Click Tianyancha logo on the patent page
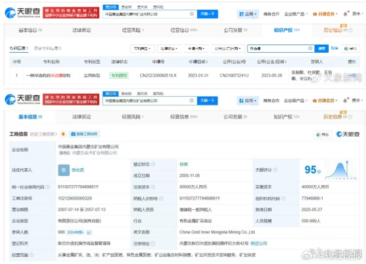The width and height of the screenshot is (366, 264). tap(23, 12)
